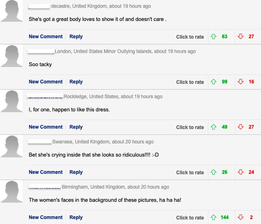Upvote the 'Soo tacky' comment
Screen dimensions: 261x224
pyautogui.click(x=214, y=82)
